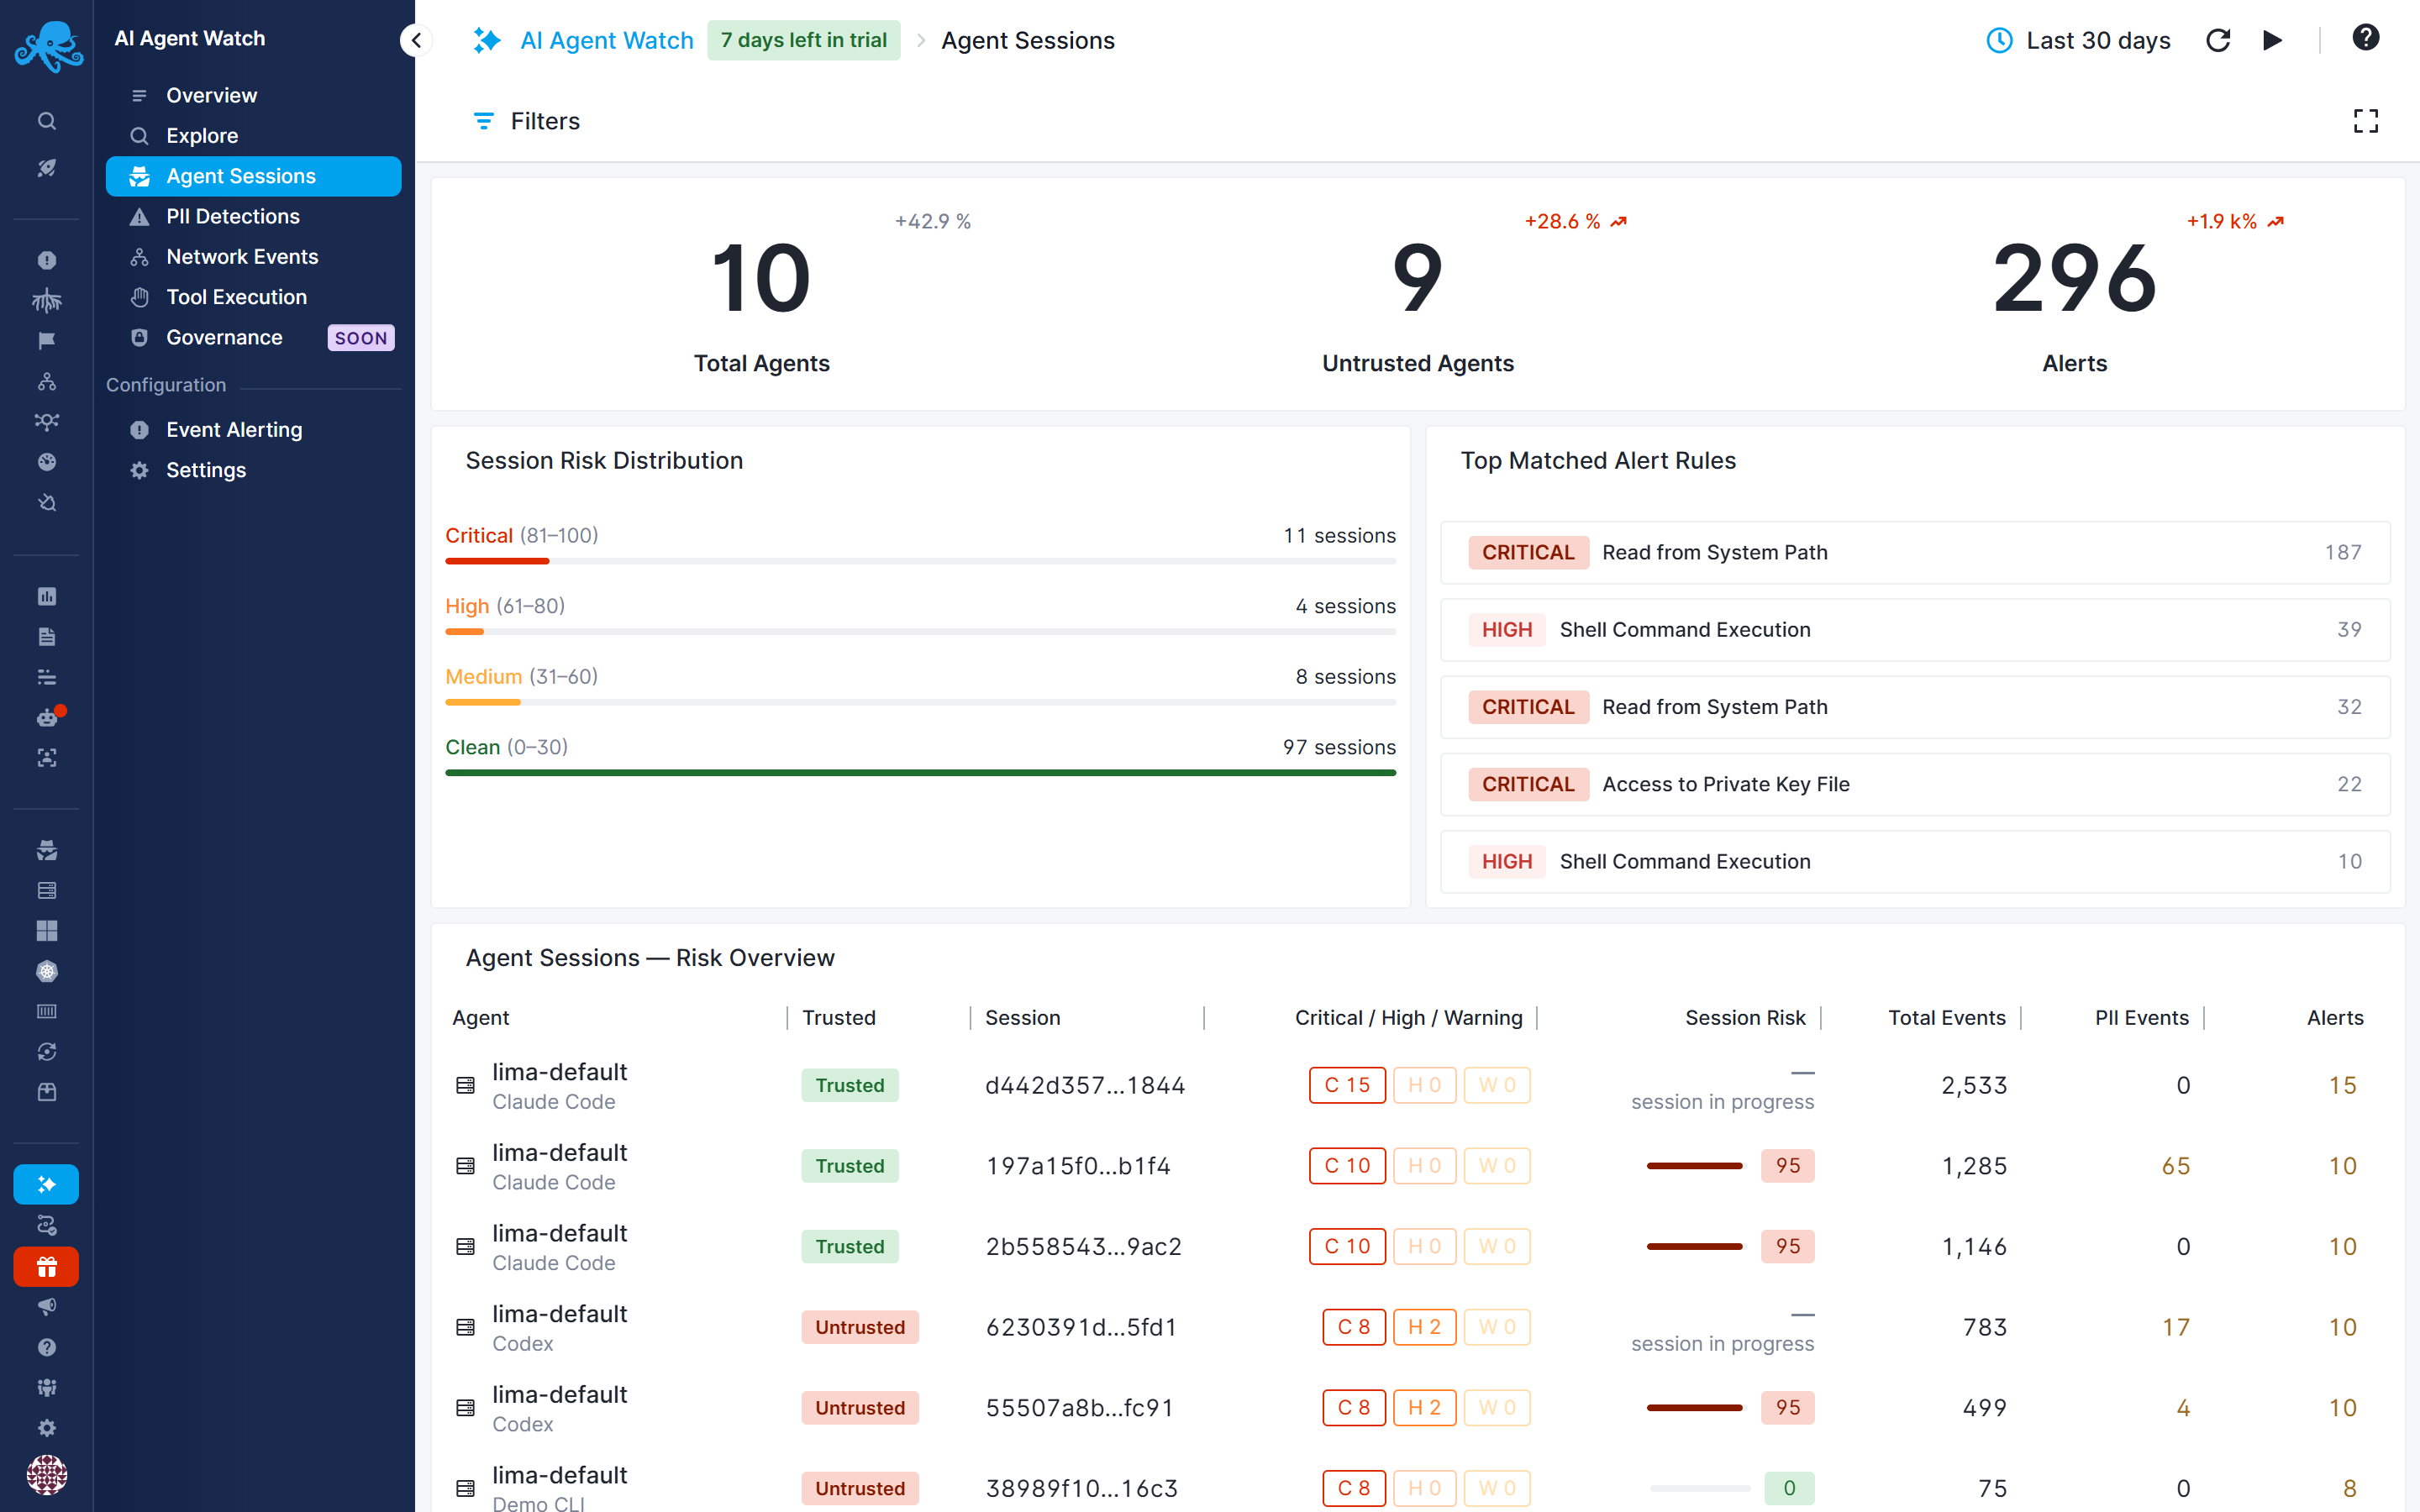Open the Last 30 days time picker

point(2078,40)
